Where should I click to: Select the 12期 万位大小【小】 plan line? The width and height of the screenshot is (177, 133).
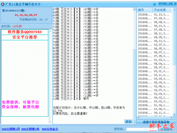[x=76, y=96]
